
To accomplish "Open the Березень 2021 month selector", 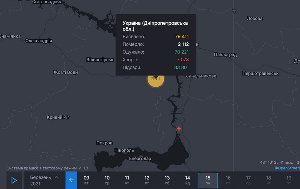I will [44, 180].
